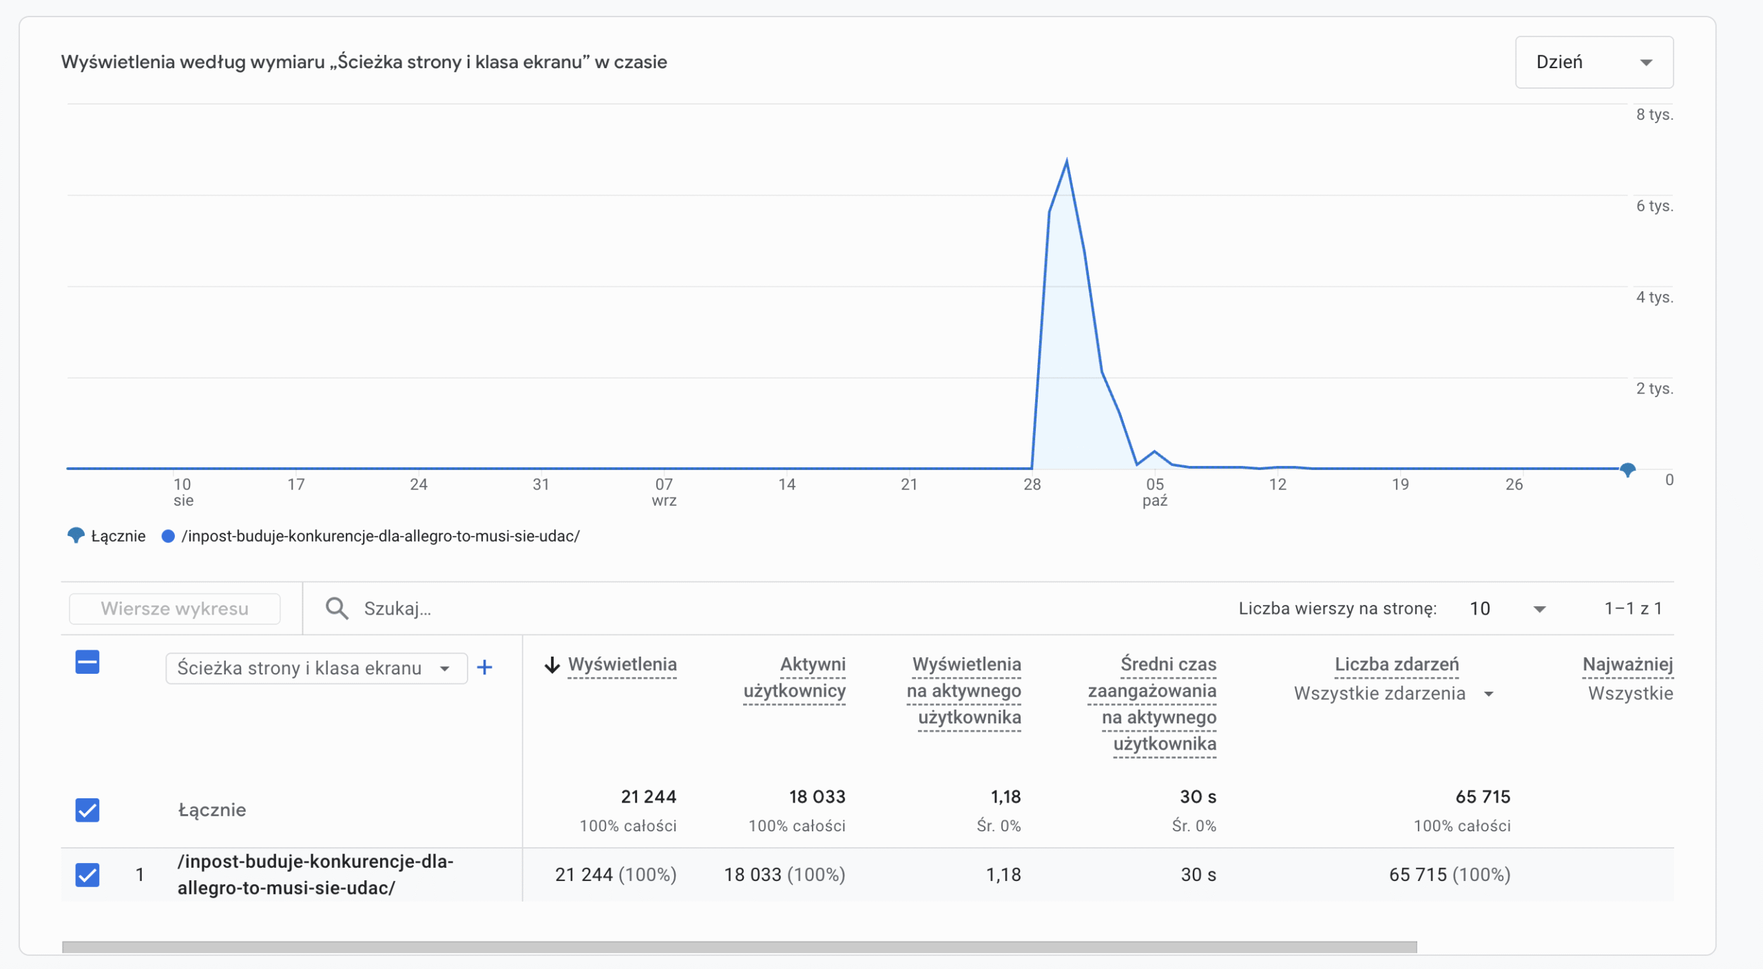Click the blue plus add-dimension icon
Viewport: 1763px width, 969px height.
point(484,668)
